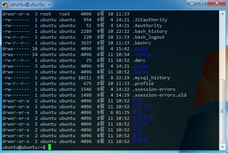Click the file size 10211
This screenshot has width=228, height=153.
pyautogui.click(x=85, y=78)
